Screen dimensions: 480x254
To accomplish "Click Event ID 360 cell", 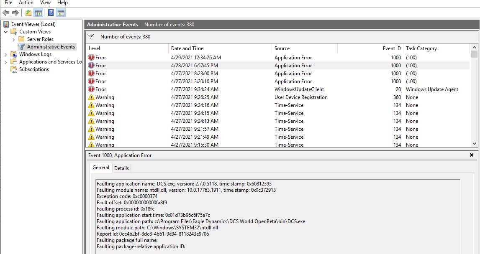I will click(397, 97).
